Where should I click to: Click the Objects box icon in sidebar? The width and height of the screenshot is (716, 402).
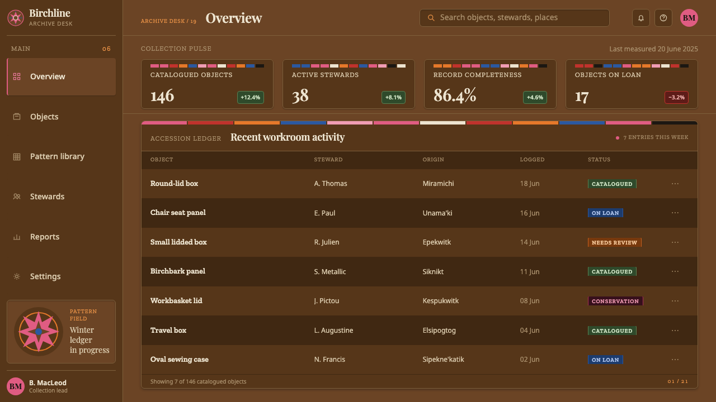pyautogui.click(x=17, y=117)
